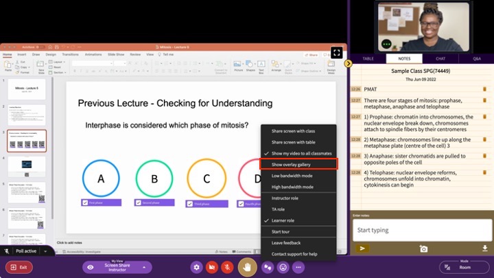Delete the PMAT note using its trash icon

click(484, 89)
